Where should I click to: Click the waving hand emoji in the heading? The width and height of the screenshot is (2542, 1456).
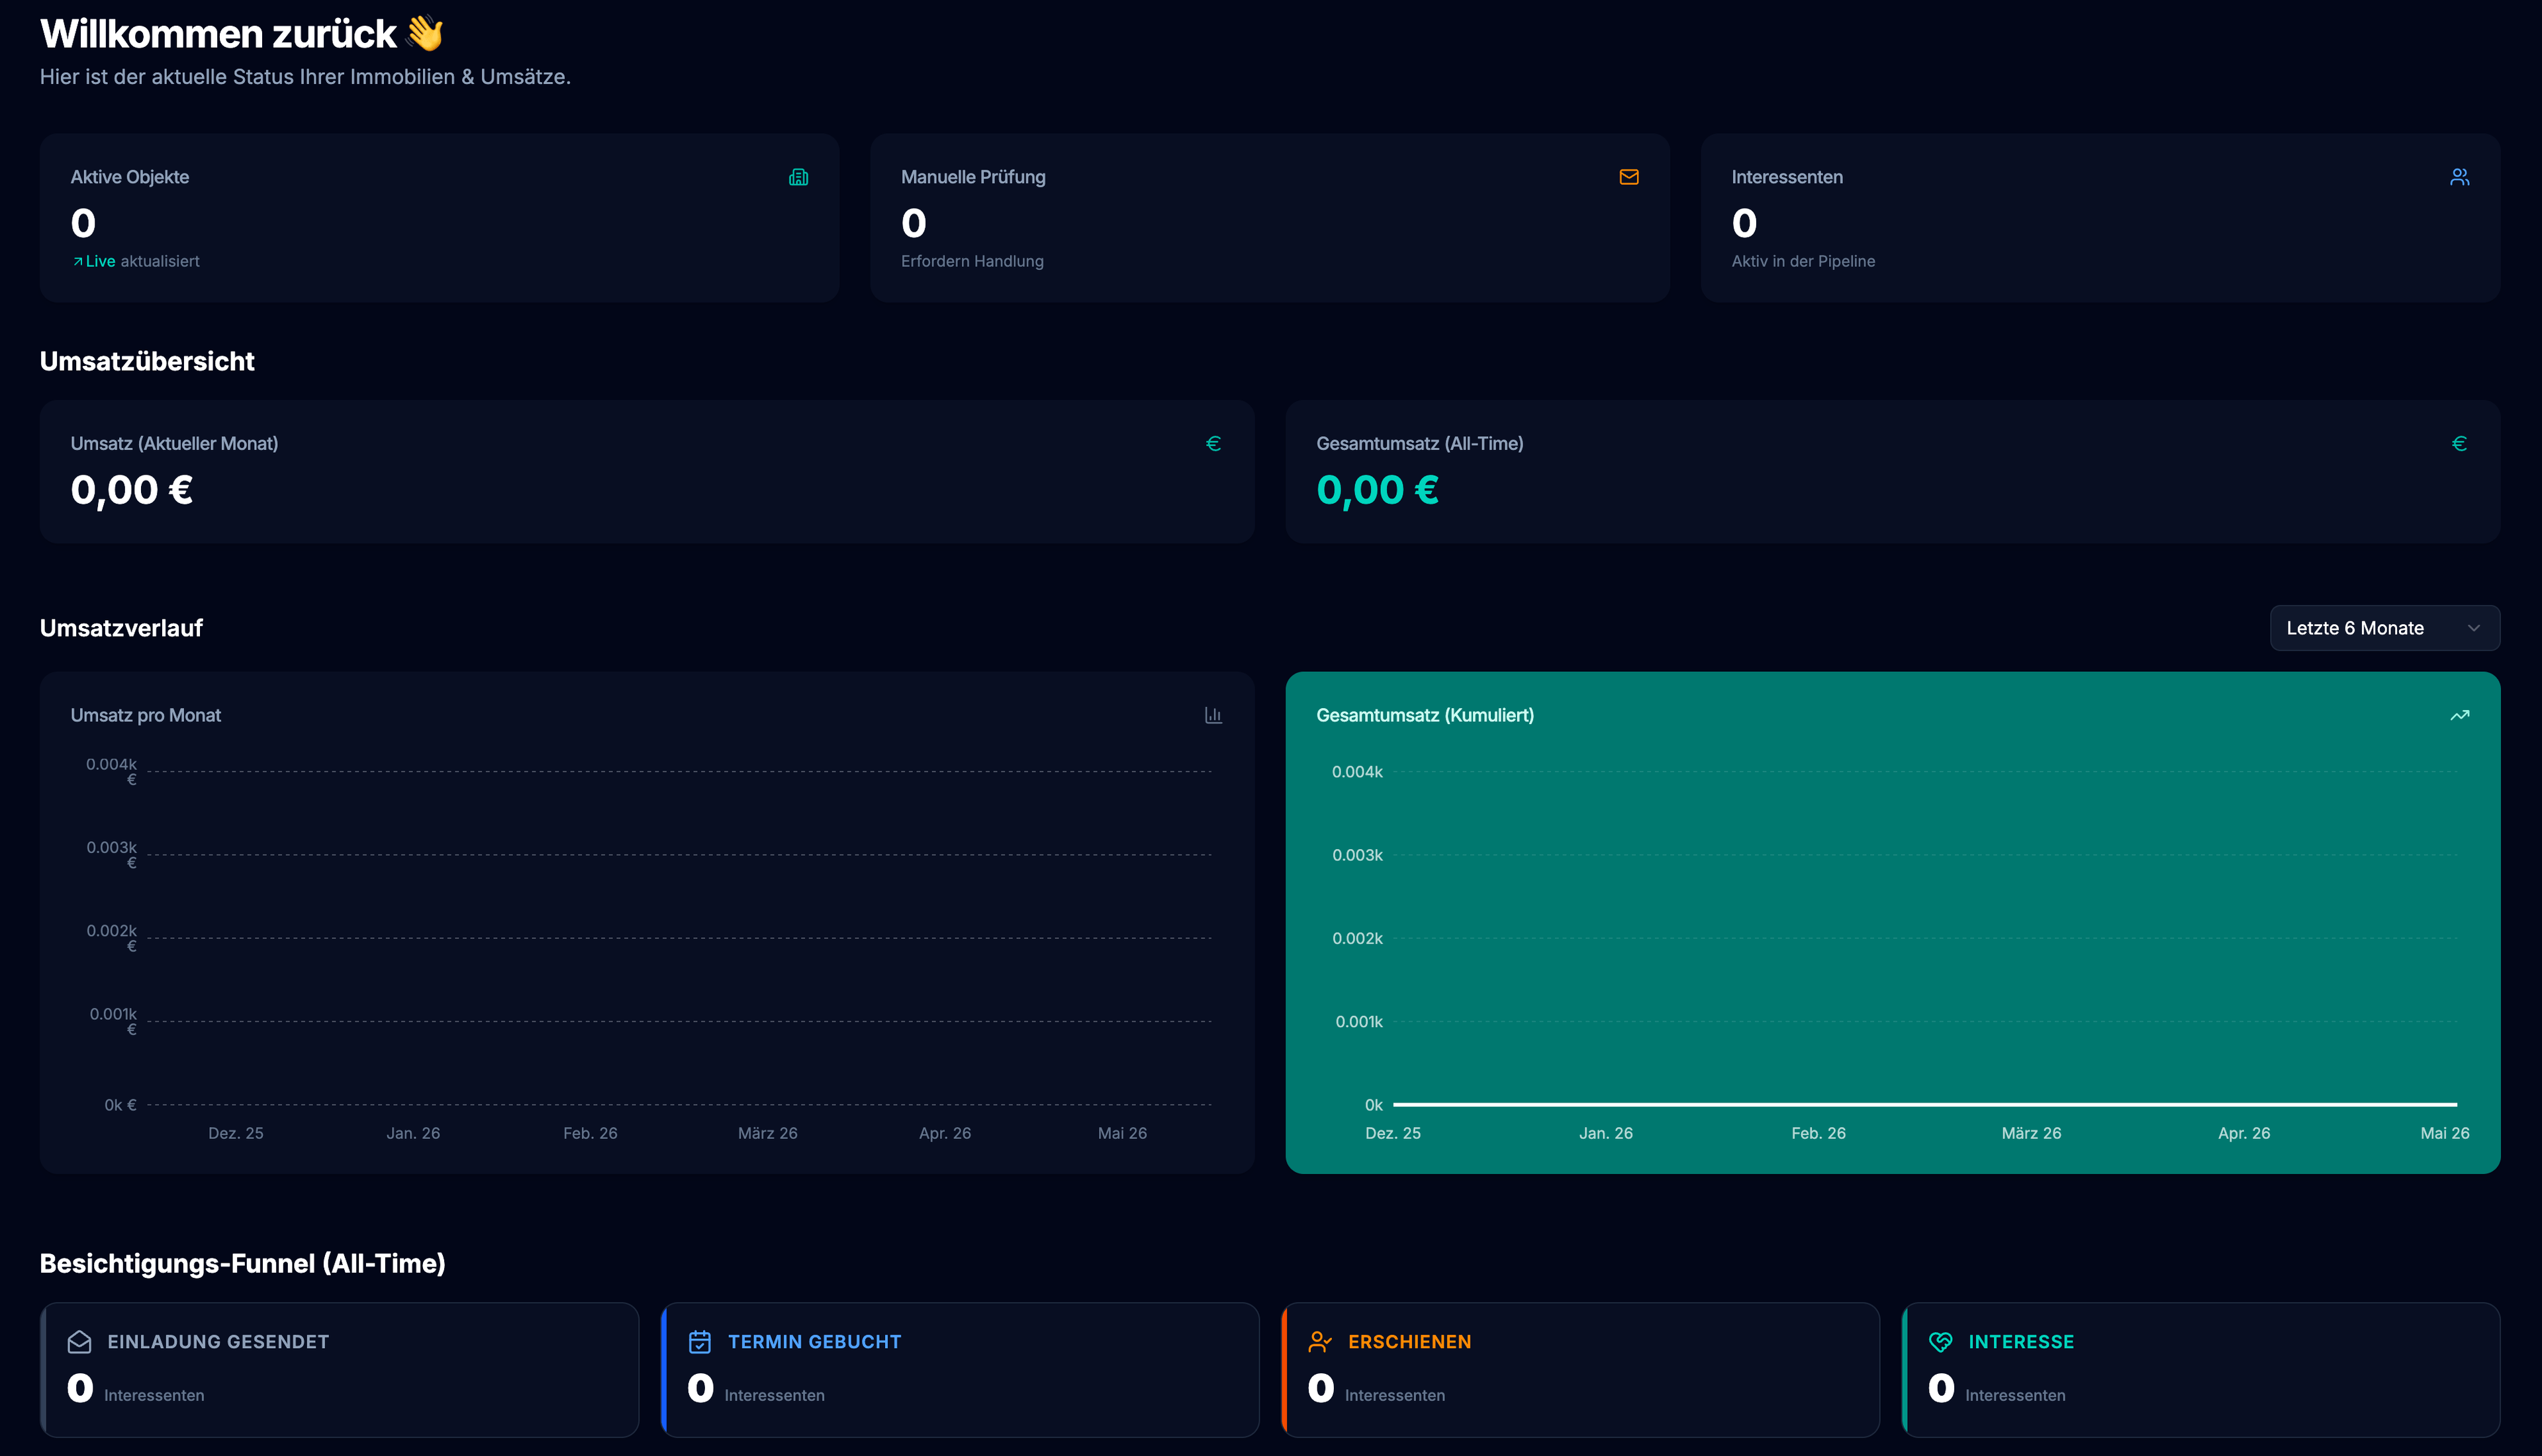point(425,33)
